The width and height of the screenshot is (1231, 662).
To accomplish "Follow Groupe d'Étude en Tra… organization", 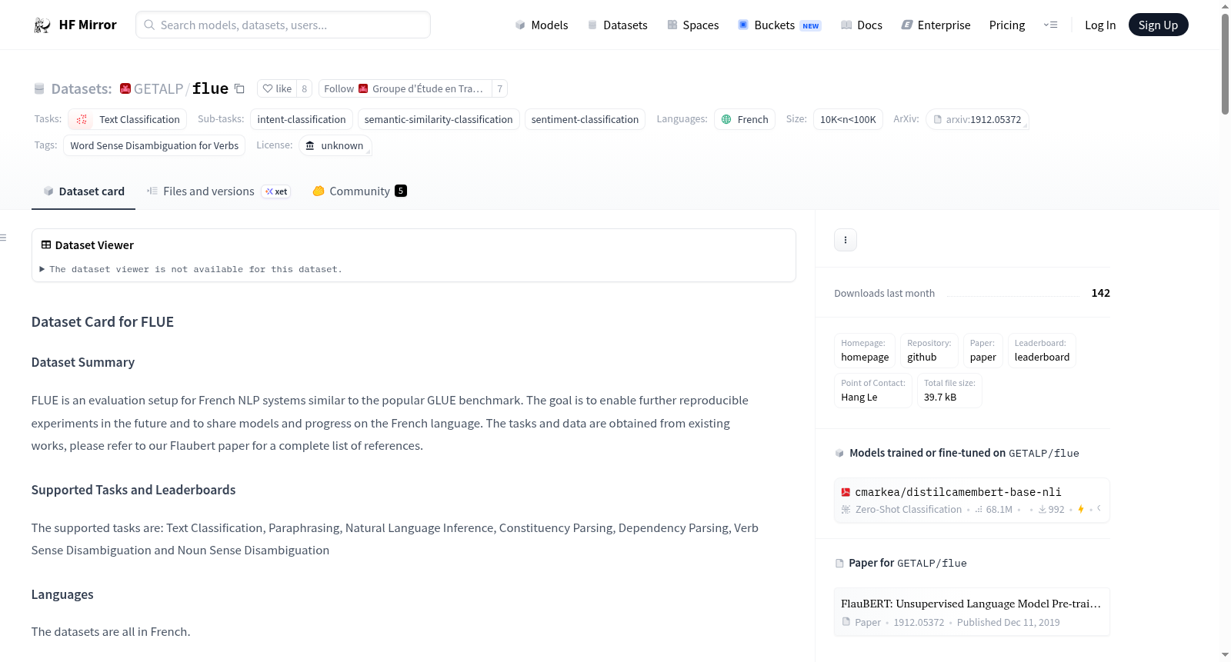I will click(x=404, y=88).
